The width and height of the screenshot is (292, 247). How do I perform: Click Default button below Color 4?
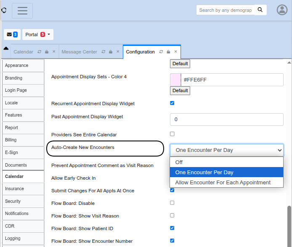point(180,90)
